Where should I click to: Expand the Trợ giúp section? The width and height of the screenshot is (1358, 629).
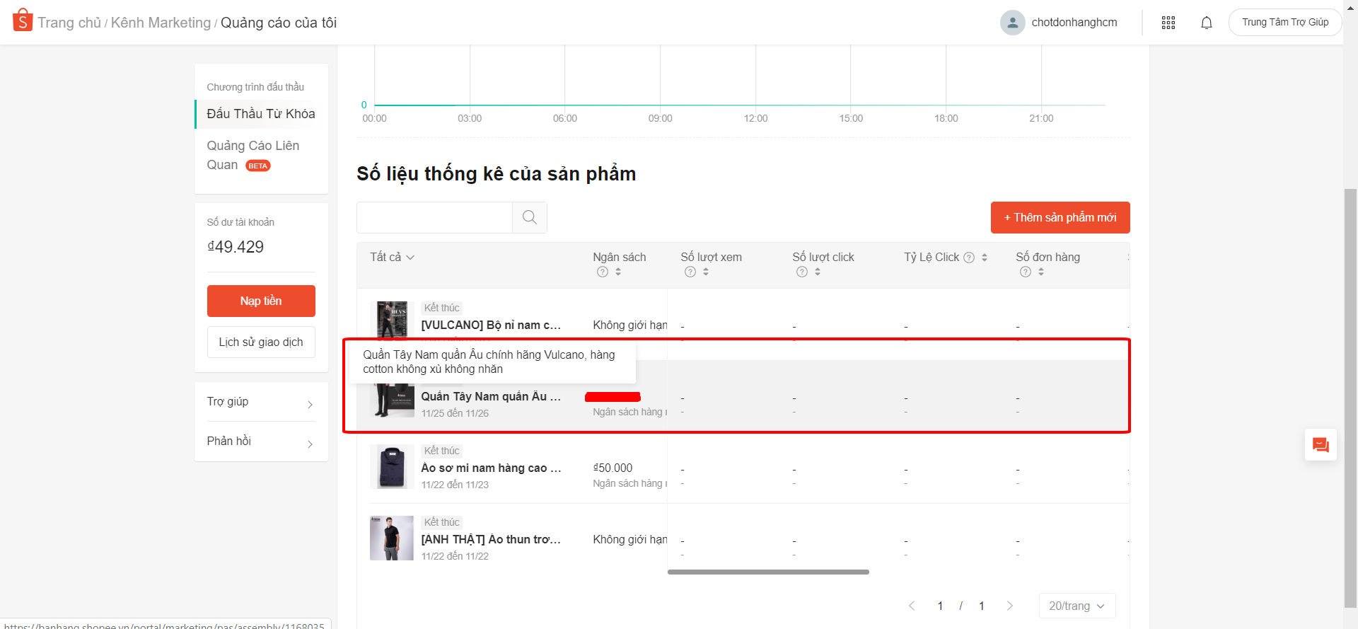click(x=260, y=402)
